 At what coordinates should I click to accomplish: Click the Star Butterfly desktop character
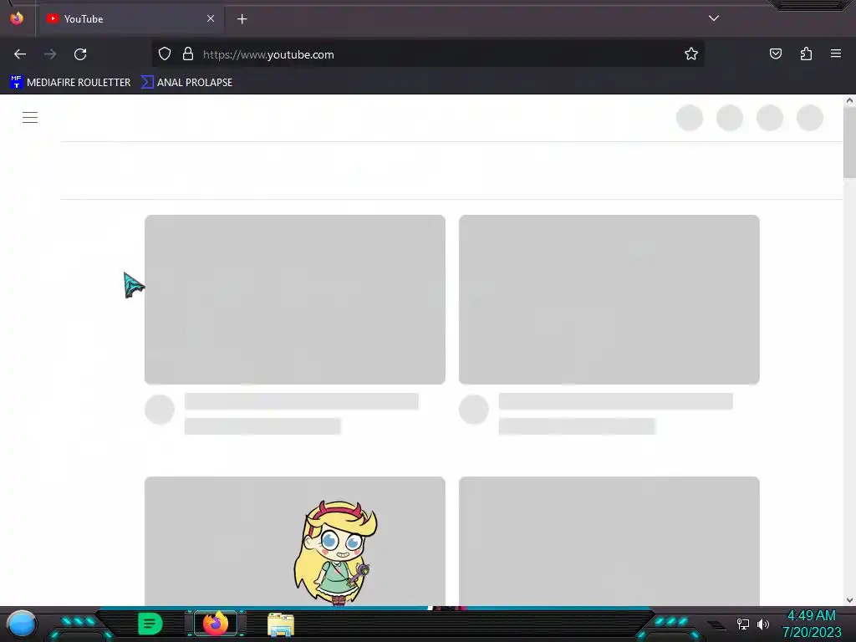pos(336,553)
